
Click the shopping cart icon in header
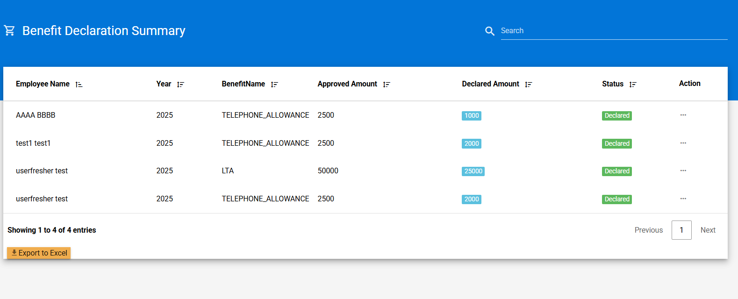click(x=9, y=31)
